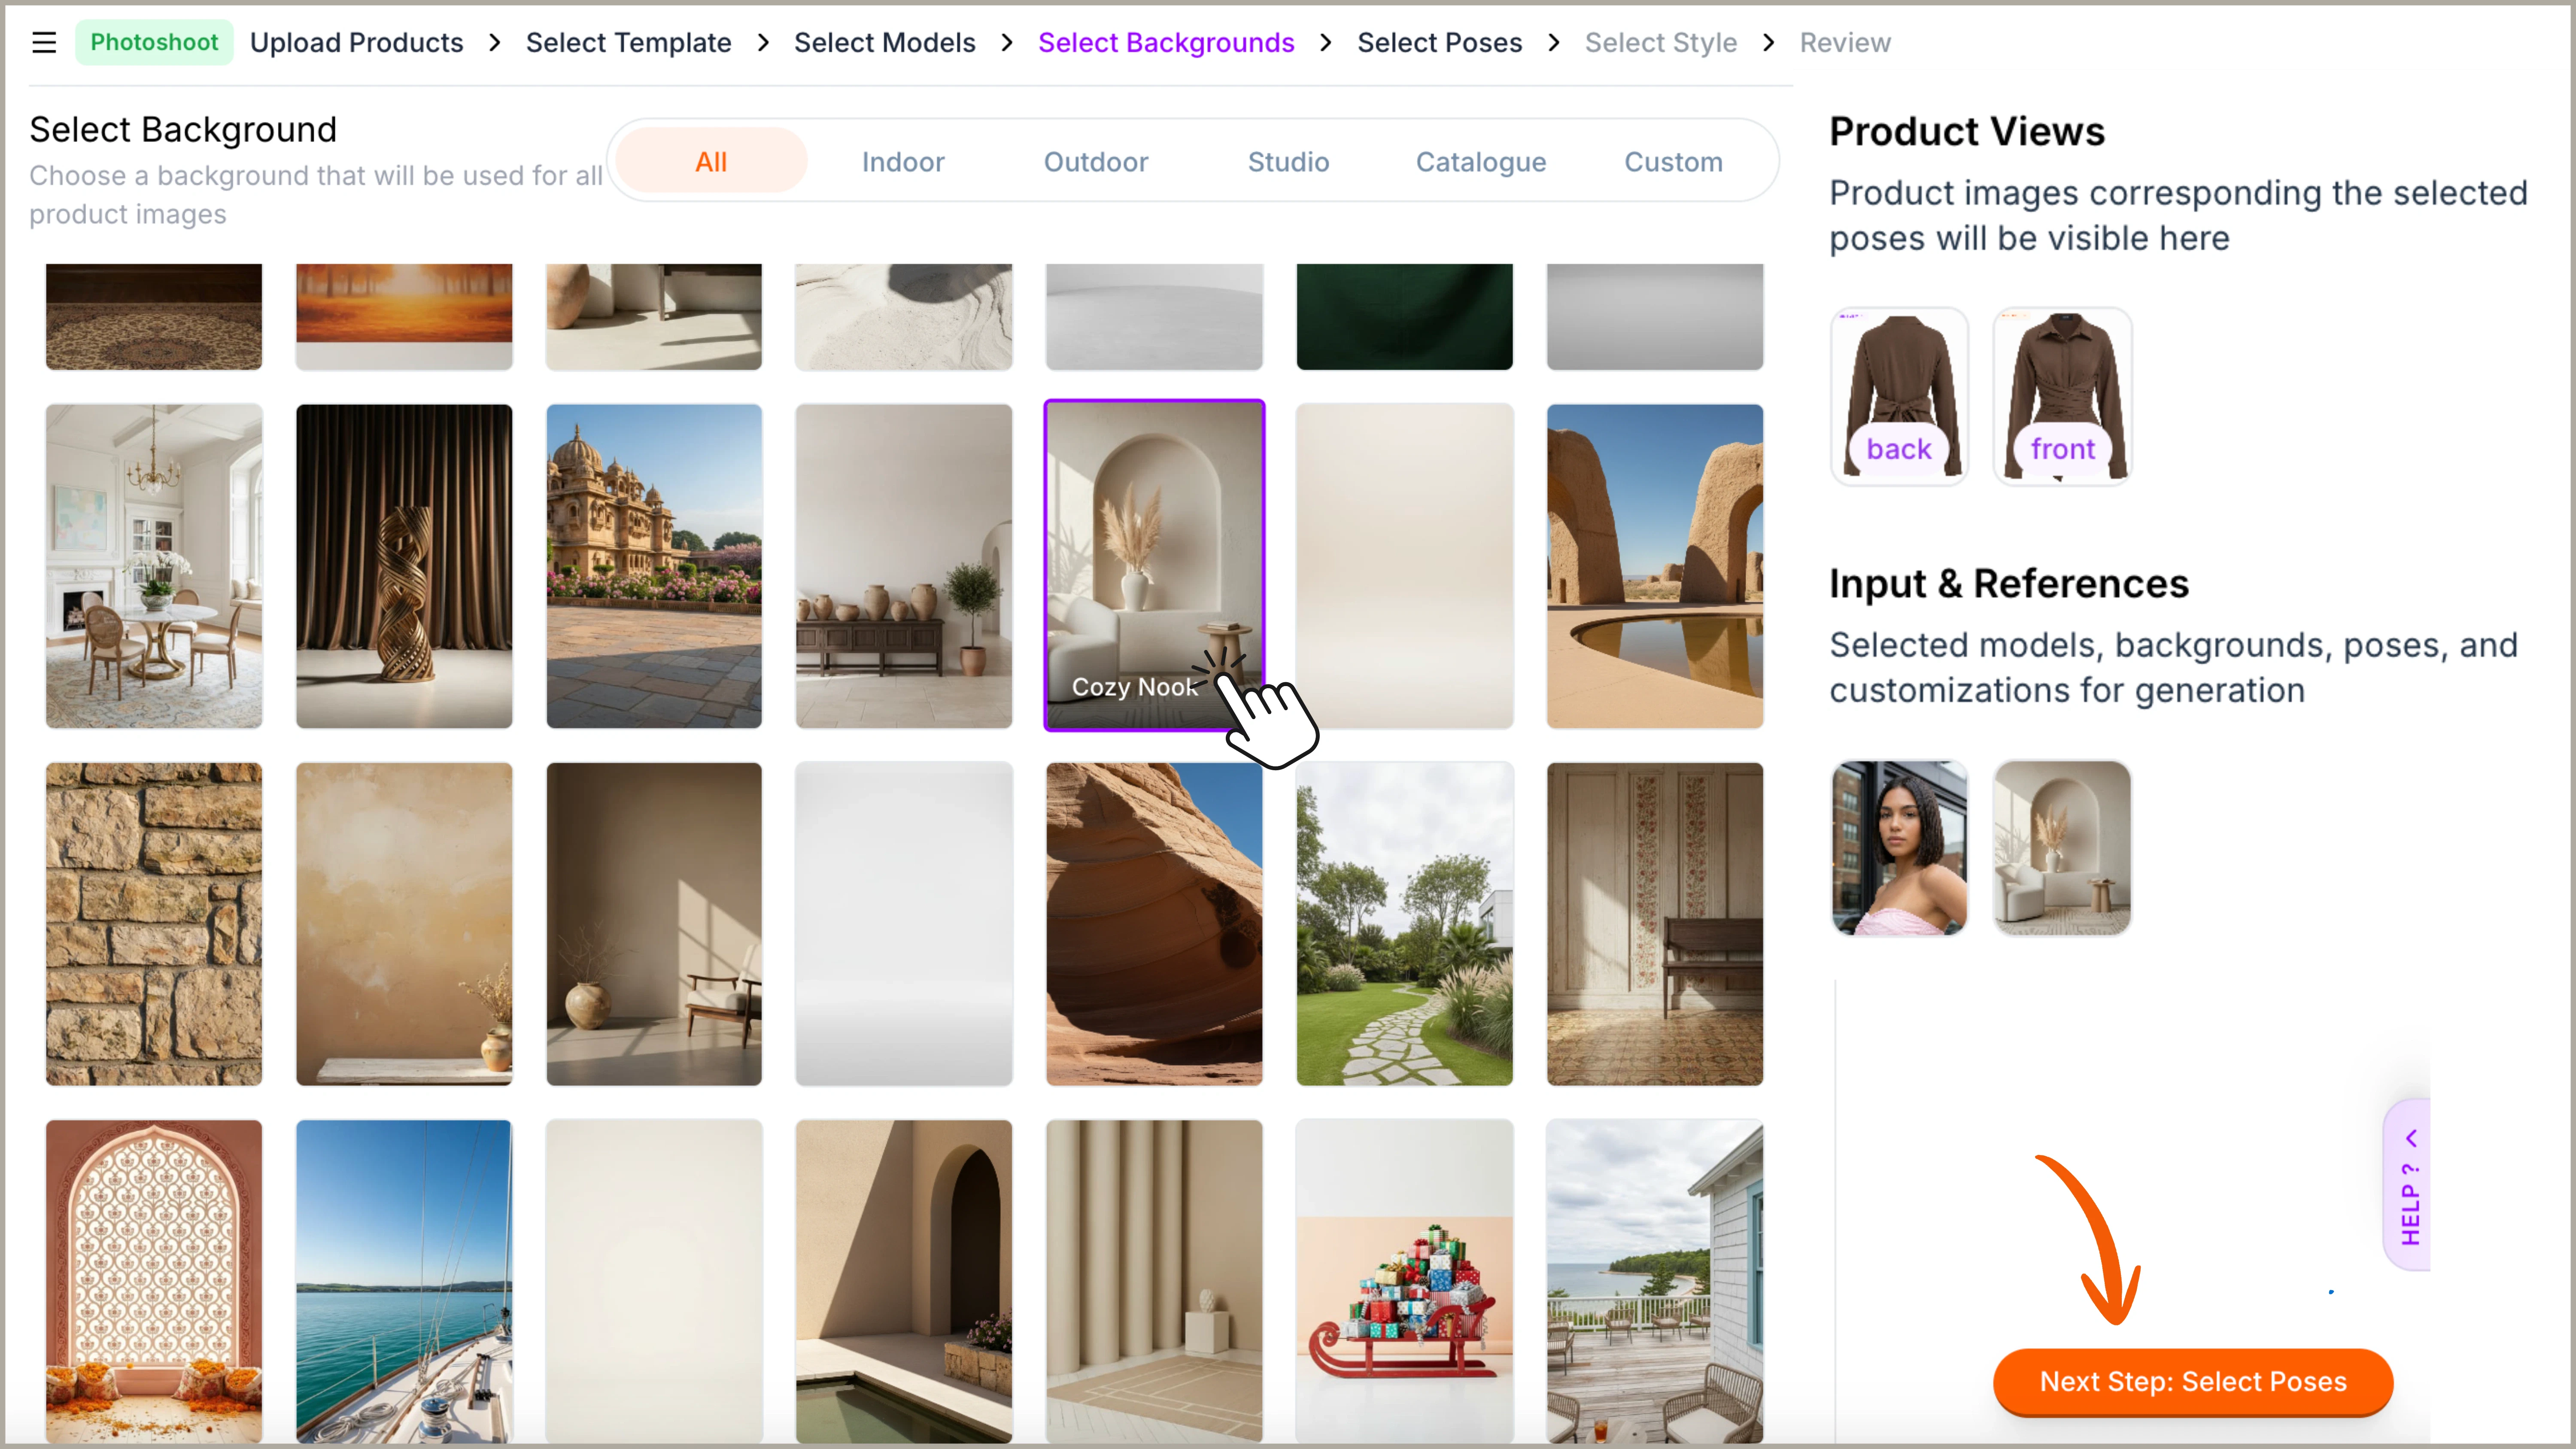
Task: Go to Upload Products step
Action: pos(356,42)
